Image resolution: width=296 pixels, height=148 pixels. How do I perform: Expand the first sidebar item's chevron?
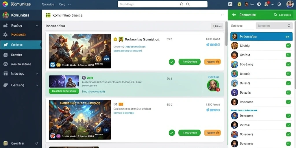tap(37, 26)
